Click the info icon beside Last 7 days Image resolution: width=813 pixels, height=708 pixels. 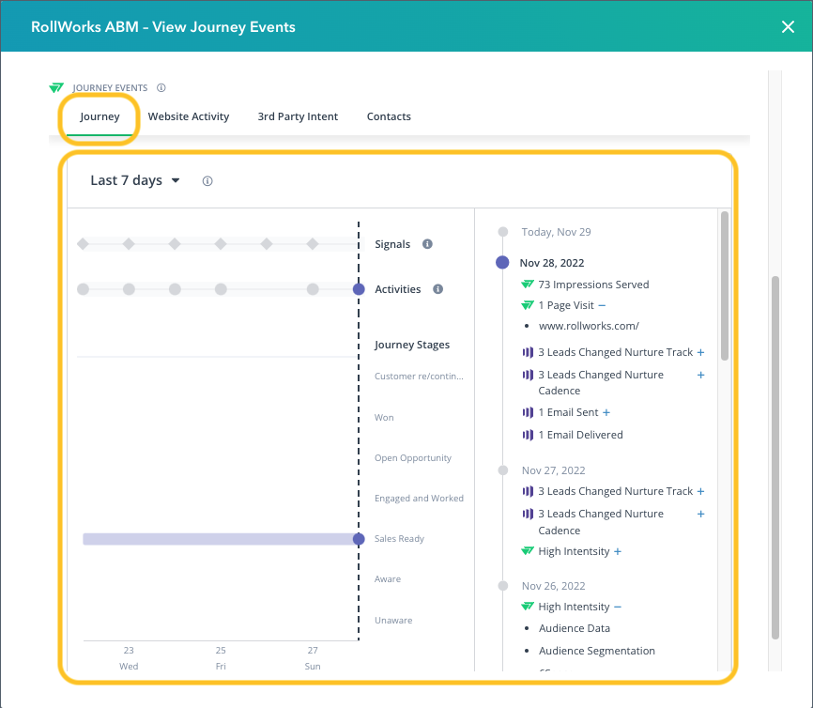point(207,181)
